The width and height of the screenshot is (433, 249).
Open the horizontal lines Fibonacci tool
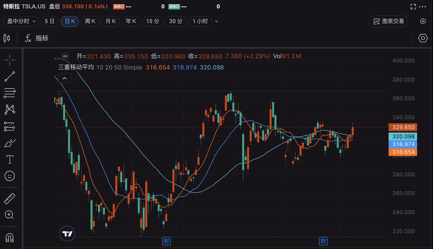10,93
